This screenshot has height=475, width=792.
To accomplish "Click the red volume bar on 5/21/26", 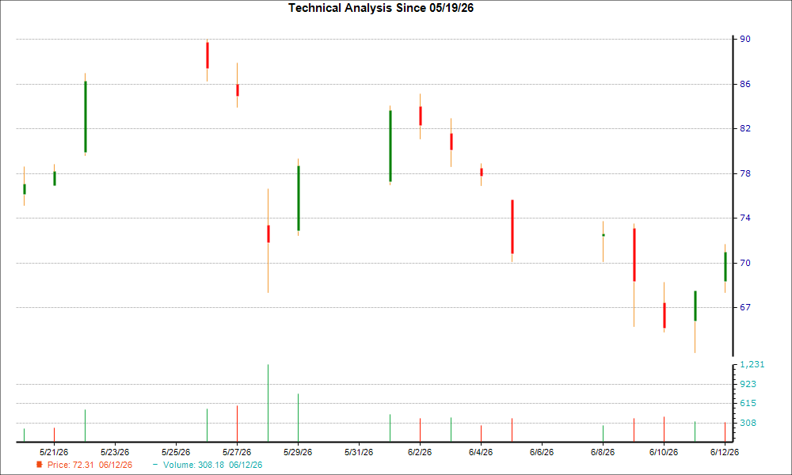I will [x=54, y=435].
